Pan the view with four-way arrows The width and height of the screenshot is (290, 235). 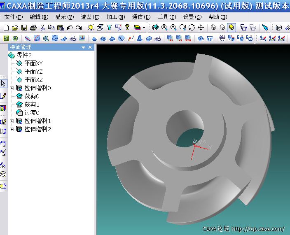(x=201, y=28)
